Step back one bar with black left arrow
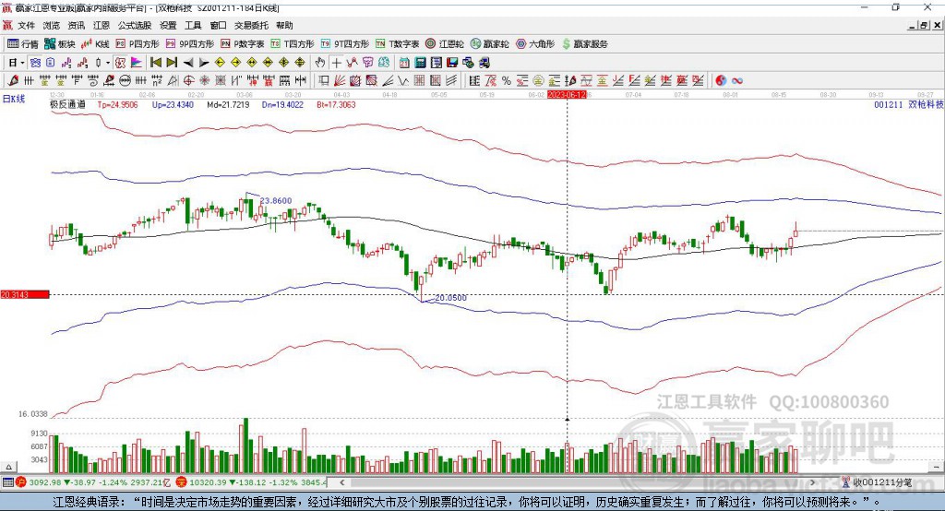The width and height of the screenshot is (945, 511). pyautogui.click(x=188, y=63)
